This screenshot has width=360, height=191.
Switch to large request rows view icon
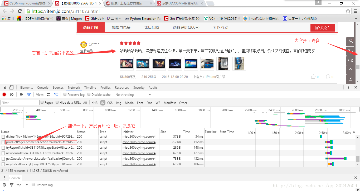pyautogui.click(x=48, y=94)
